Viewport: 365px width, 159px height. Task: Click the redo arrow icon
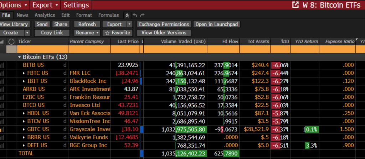click(x=142, y=15)
